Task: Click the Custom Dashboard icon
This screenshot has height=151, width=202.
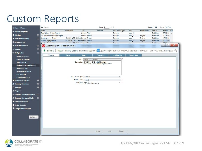Action: (x=13, y=102)
